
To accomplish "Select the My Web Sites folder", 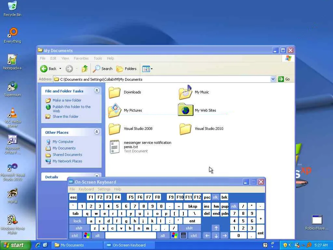I will (197, 110).
